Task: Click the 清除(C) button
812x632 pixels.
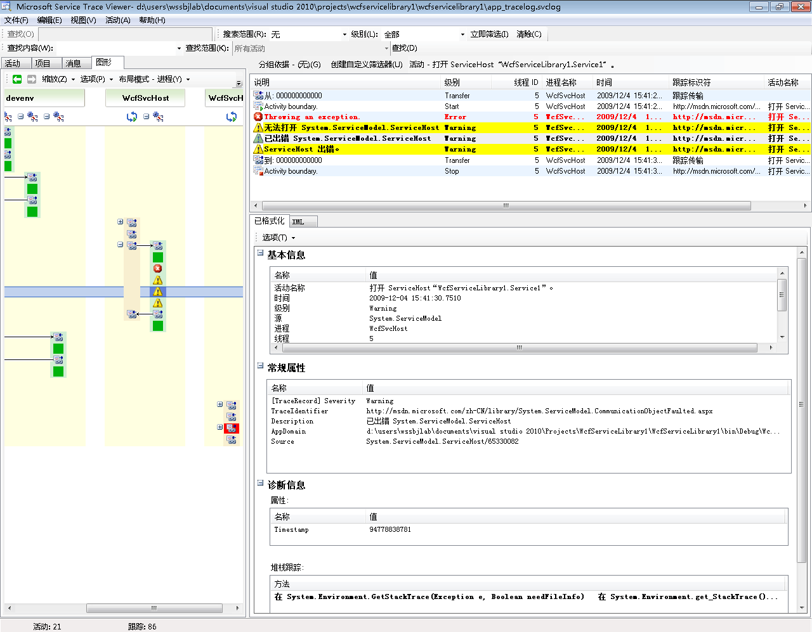Action: 529,34
